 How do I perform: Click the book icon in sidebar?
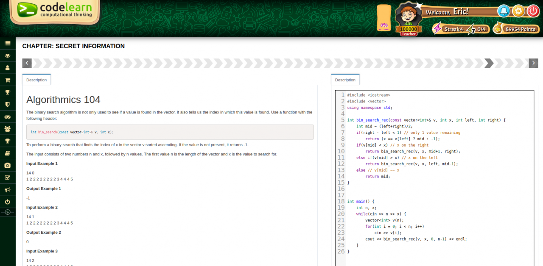pos(7,153)
